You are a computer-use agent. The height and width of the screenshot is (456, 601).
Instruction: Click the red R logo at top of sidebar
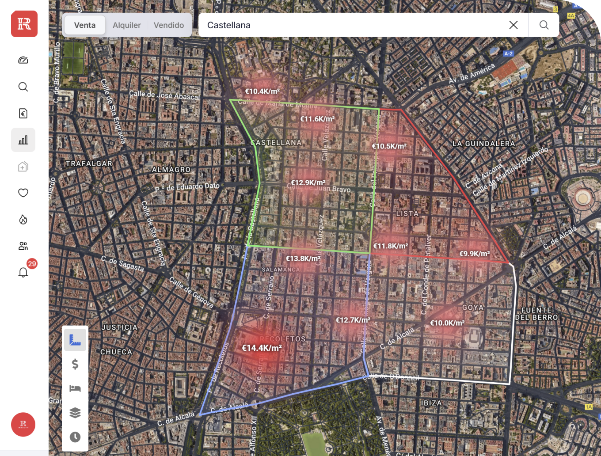24,24
